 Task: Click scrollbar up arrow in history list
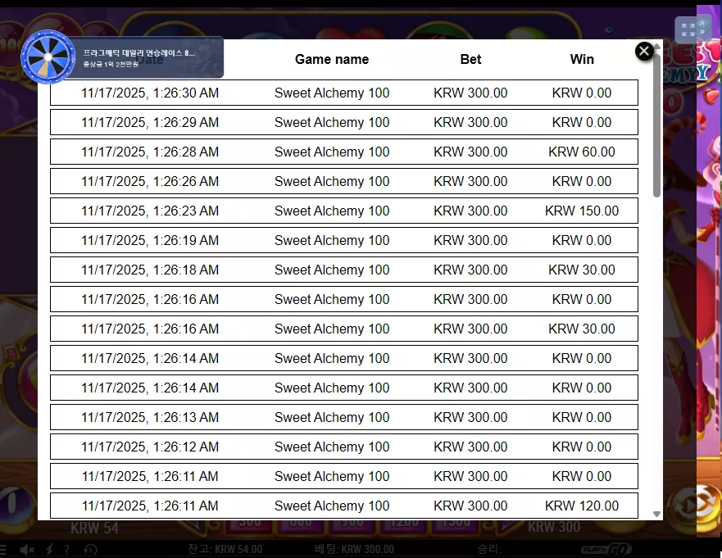pos(656,47)
